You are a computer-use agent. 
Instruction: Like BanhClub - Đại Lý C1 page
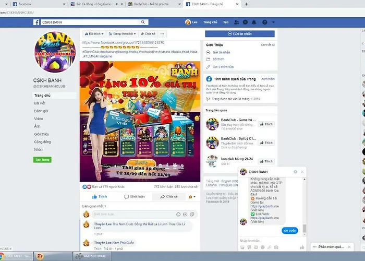pos(266,143)
